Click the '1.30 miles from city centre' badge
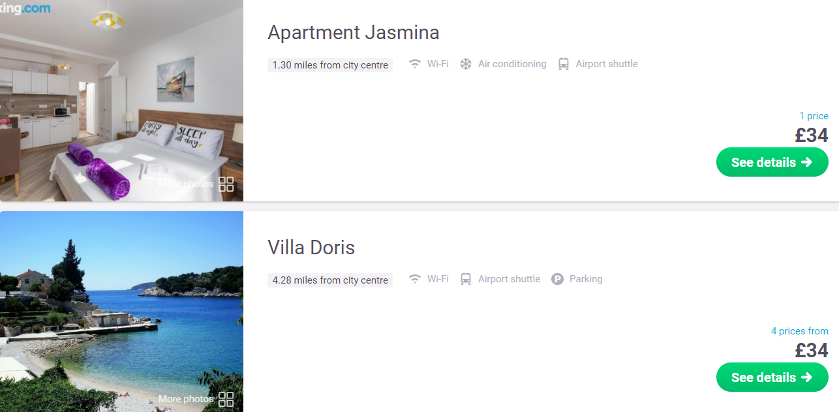Screen dimensions: 839x412 [330, 65]
